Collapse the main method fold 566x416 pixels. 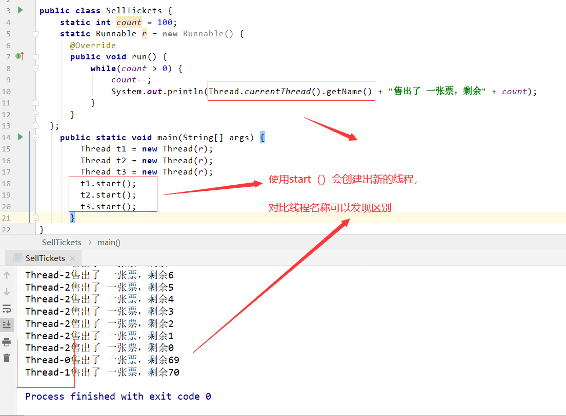35,137
